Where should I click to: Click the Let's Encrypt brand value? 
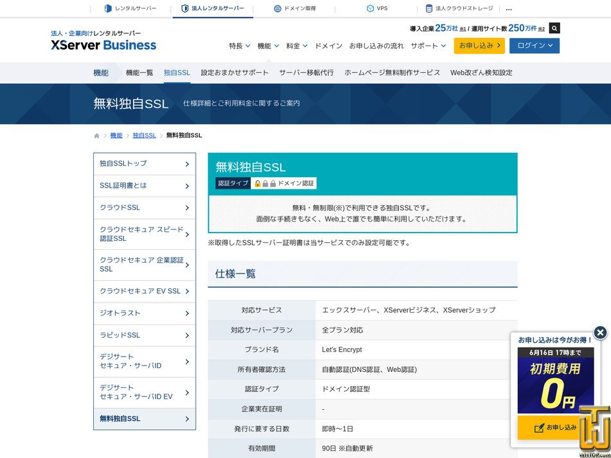(342, 349)
